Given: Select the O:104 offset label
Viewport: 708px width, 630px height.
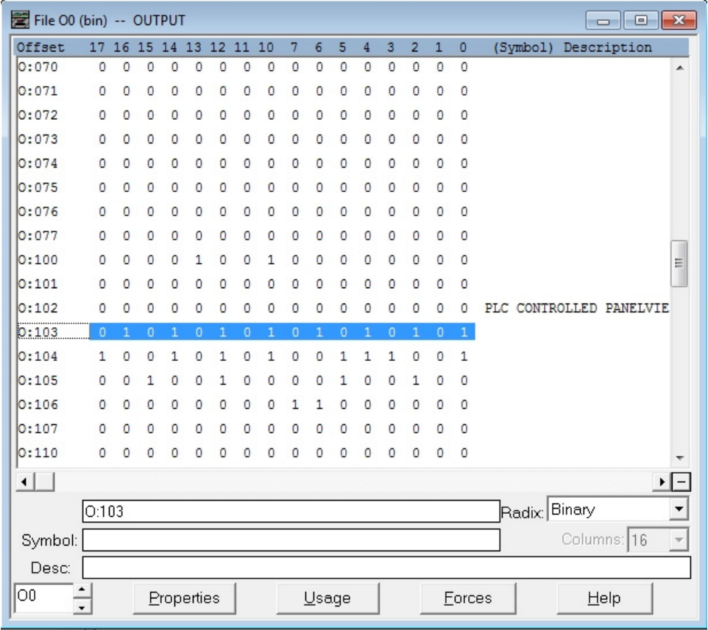Looking at the screenshot, I should point(38,357).
